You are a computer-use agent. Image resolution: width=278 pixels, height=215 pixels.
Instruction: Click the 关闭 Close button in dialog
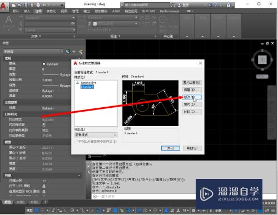pos(171,148)
